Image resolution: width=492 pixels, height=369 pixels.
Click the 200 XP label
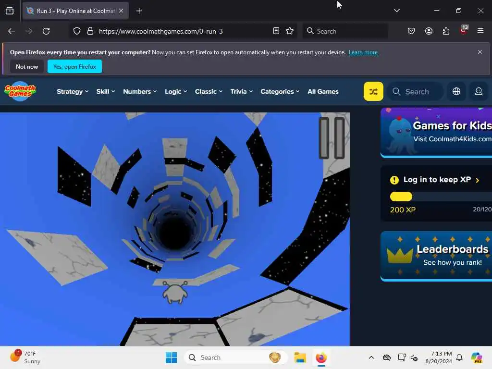(403, 209)
